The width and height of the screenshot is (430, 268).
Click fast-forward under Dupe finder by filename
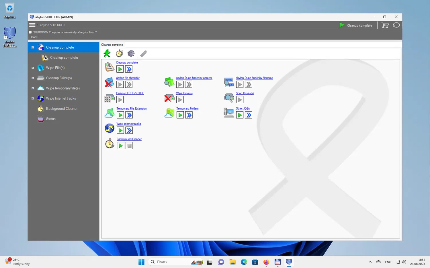click(249, 84)
